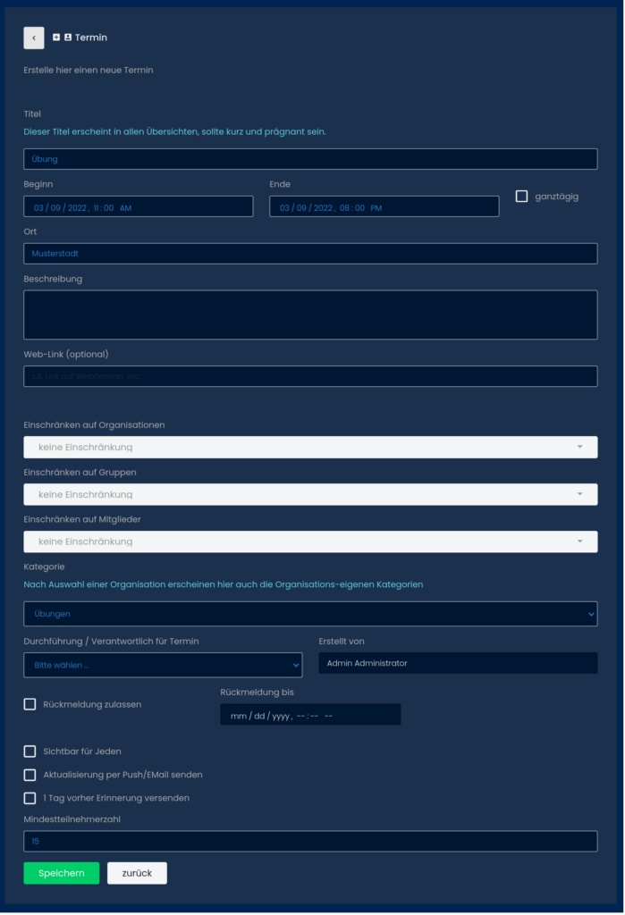This screenshot has width=625, height=915.
Task: Click the plus icon beside Termin heading
Action: coord(56,38)
